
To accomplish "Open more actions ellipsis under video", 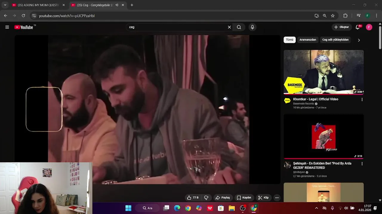I will click(x=277, y=198).
